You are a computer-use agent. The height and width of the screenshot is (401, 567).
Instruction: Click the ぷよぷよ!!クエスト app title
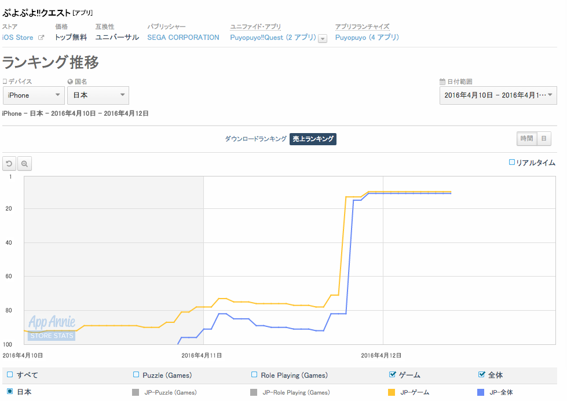(36, 13)
